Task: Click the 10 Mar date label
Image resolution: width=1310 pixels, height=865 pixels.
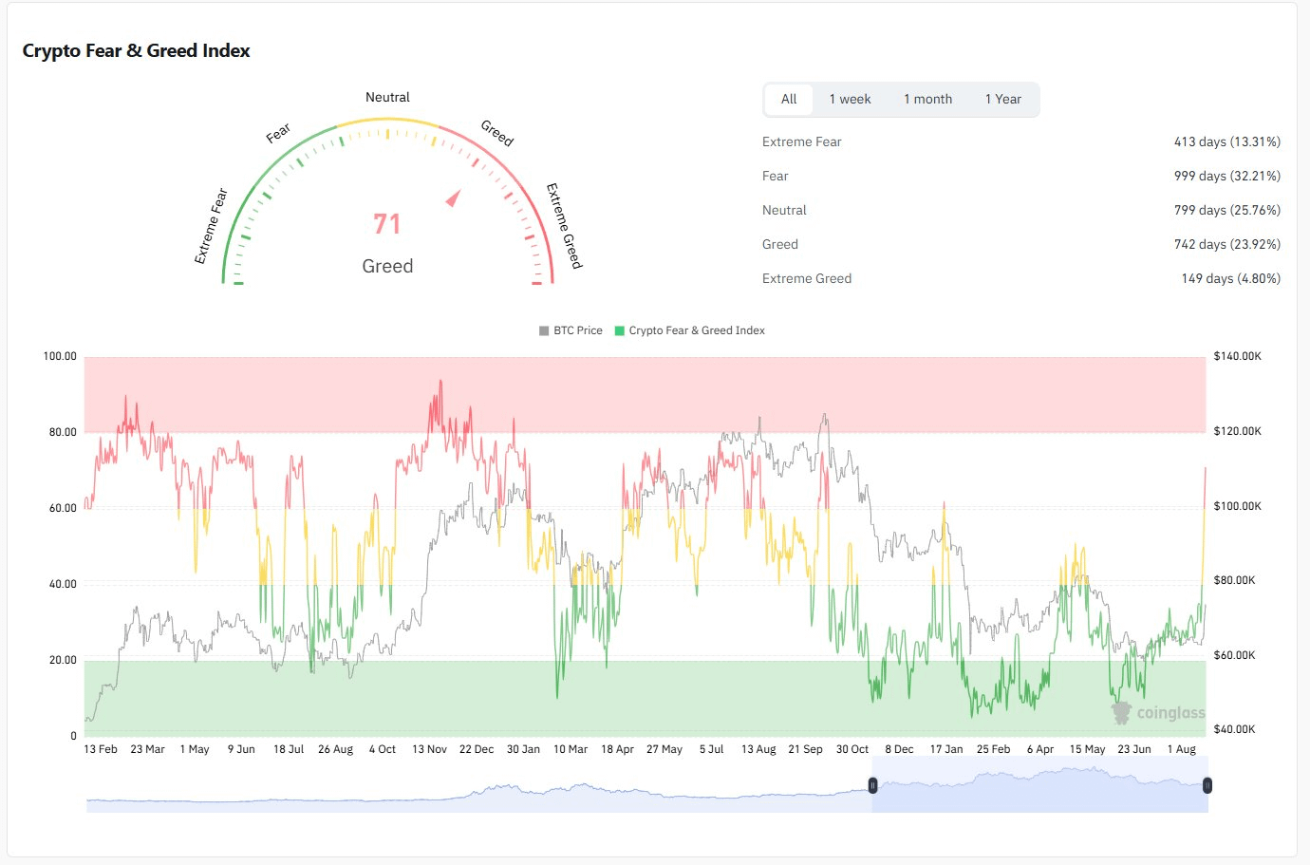Action: pyautogui.click(x=571, y=749)
